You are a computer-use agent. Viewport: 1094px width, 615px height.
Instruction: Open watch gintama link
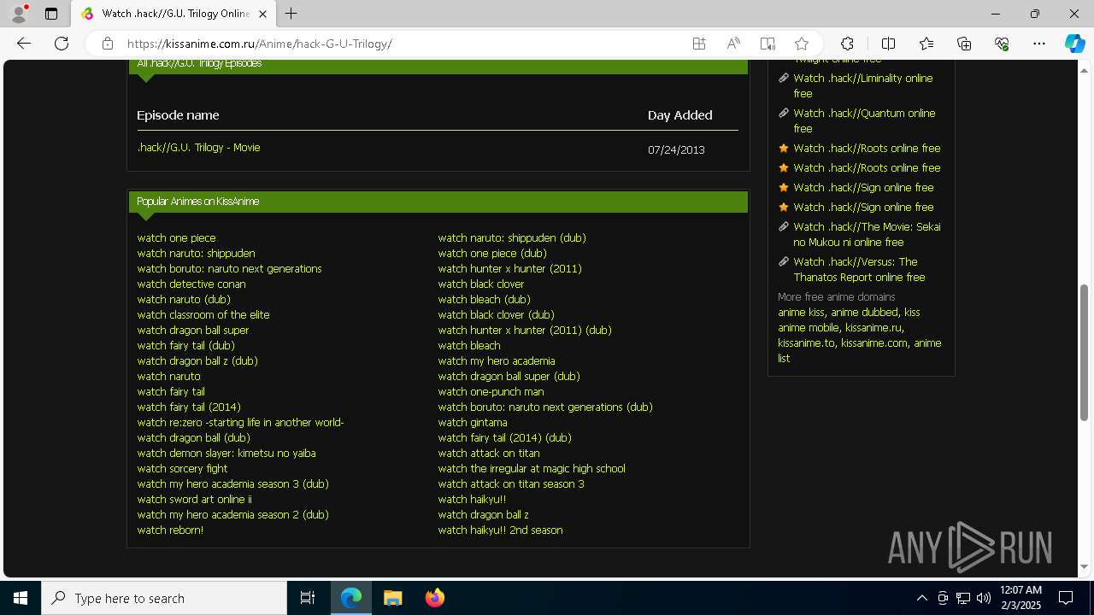click(x=473, y=422)
